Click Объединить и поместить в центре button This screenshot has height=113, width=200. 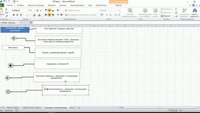[81, 15]
